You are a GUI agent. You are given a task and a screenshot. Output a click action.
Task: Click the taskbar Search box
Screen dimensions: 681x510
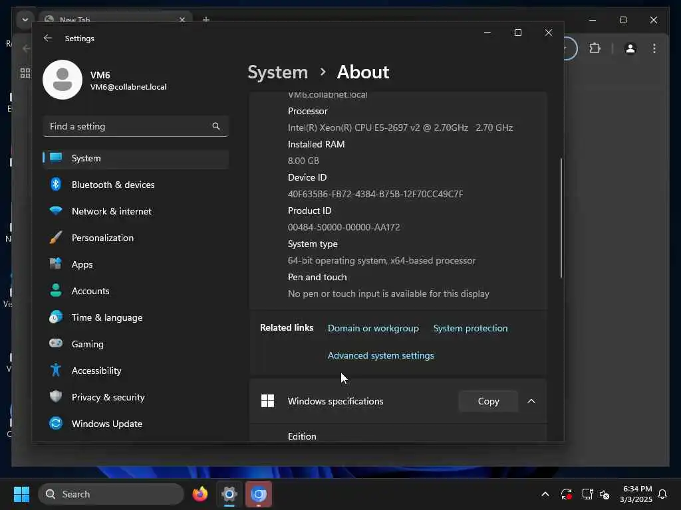tap(111, 494)
